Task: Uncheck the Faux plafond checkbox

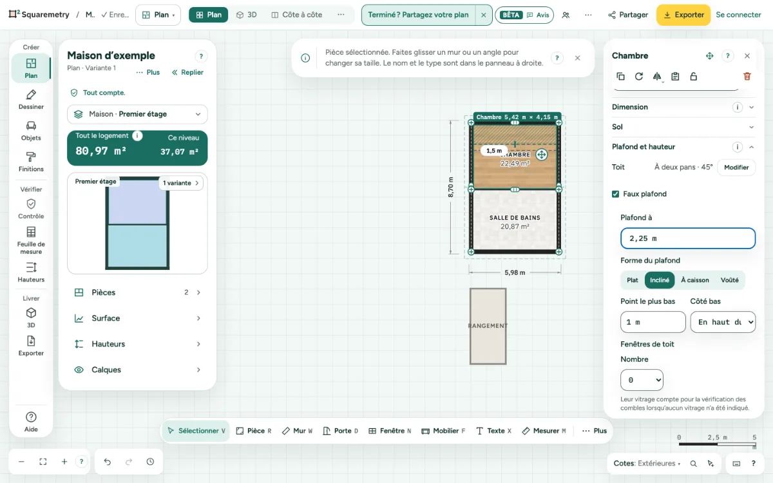Action: (616, 194)
